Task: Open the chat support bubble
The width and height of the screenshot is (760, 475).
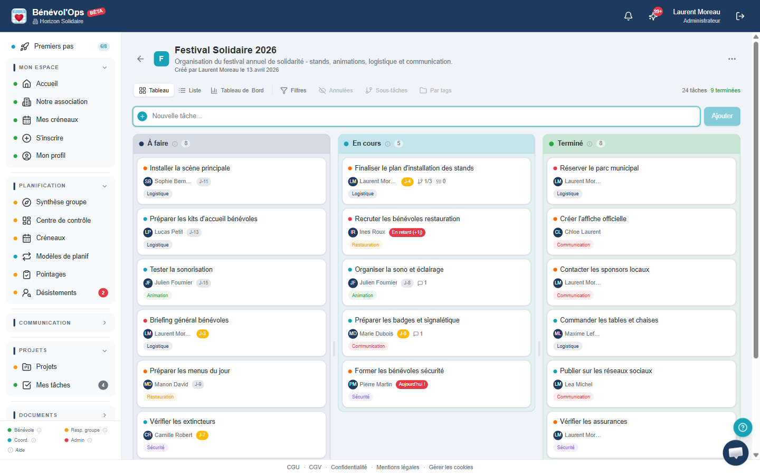Action: (x=736, y=453)
